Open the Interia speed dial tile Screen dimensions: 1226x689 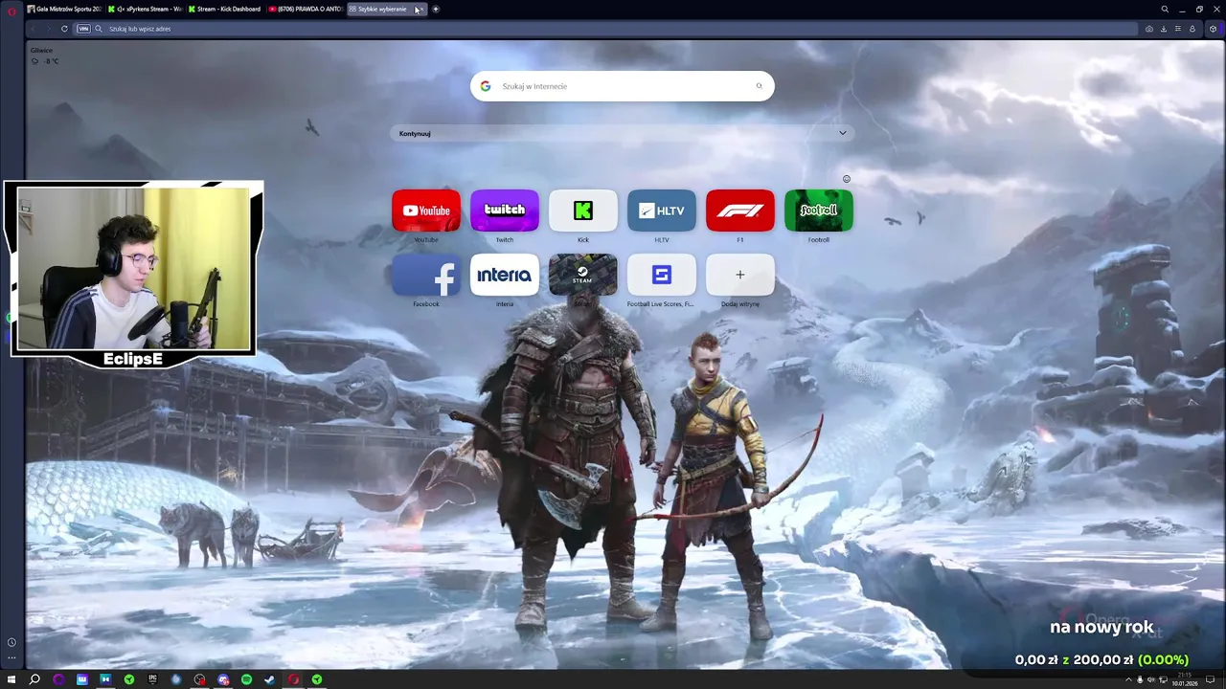505,275
